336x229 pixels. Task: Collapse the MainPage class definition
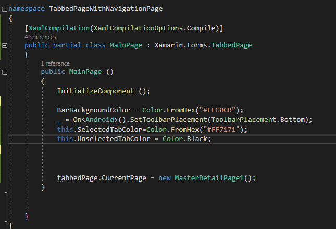[5, 46]
